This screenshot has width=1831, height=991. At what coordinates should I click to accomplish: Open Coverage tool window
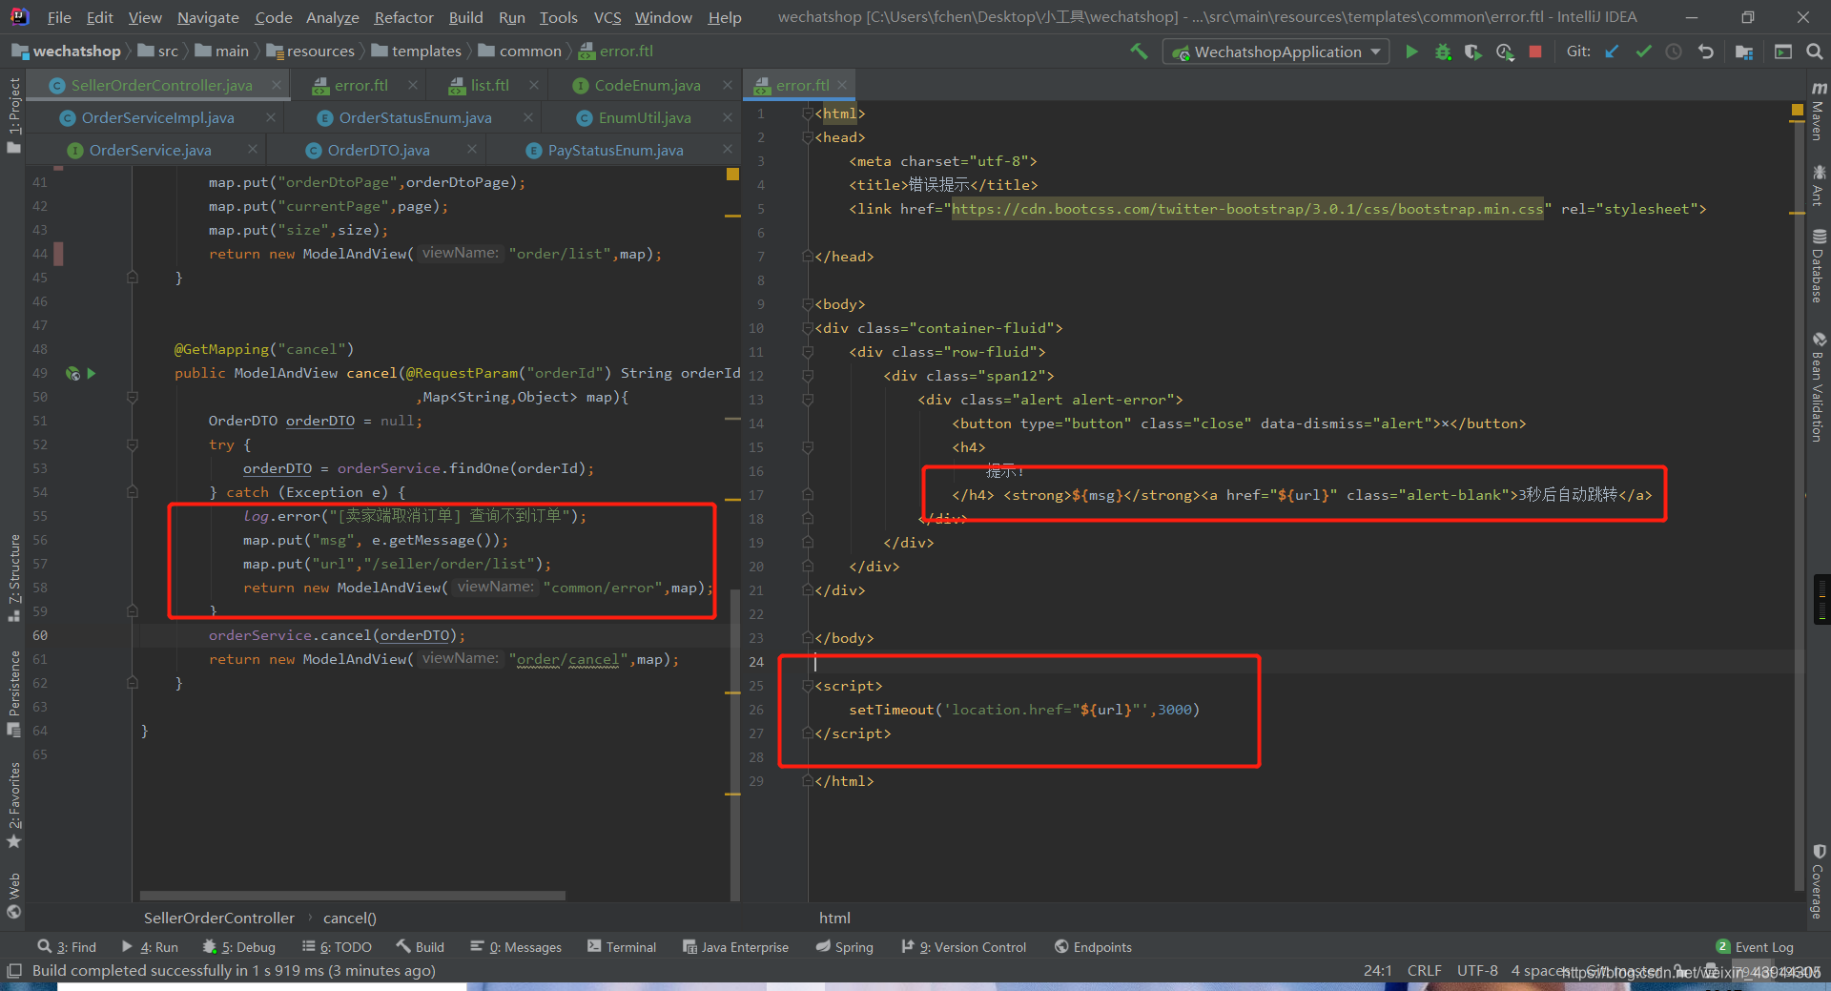(1819, 881)
